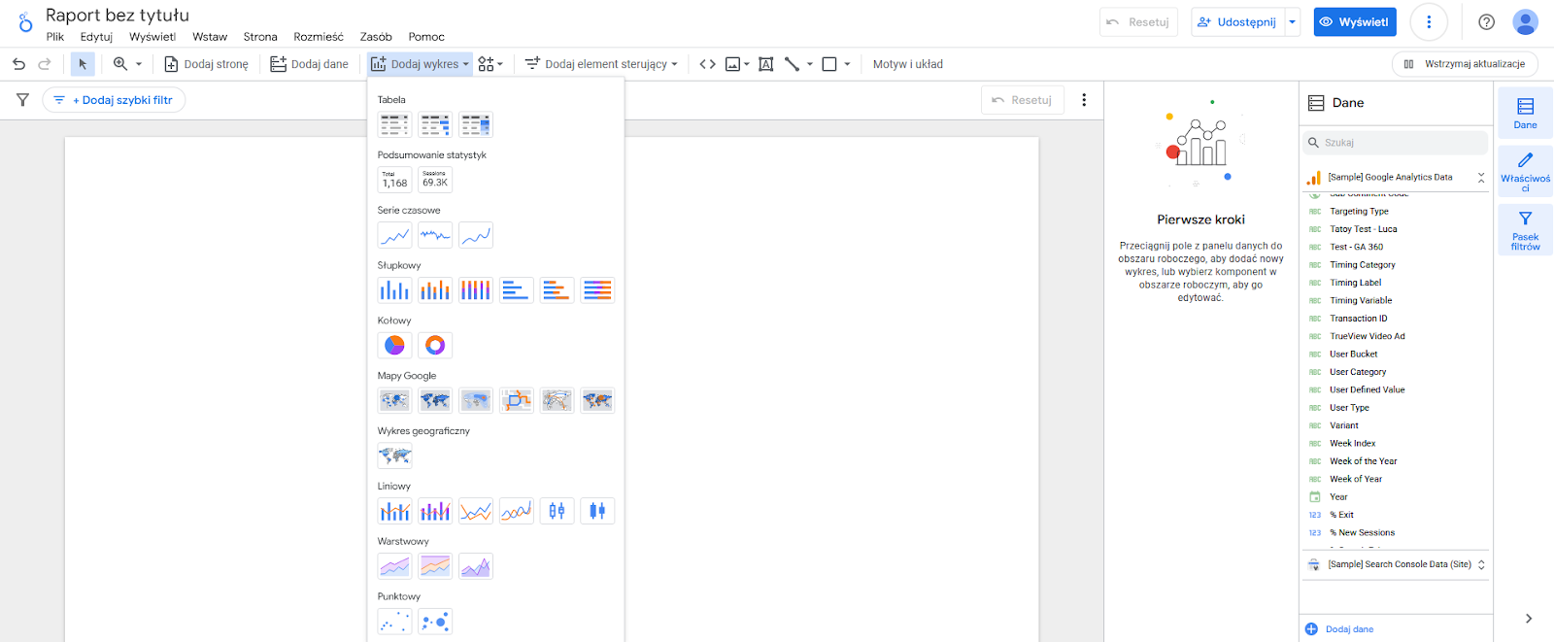This screenshot has width=1554, height=642.
Task: Insert the bubble scatter chart under Punktowy
Action: click(435, 622)
